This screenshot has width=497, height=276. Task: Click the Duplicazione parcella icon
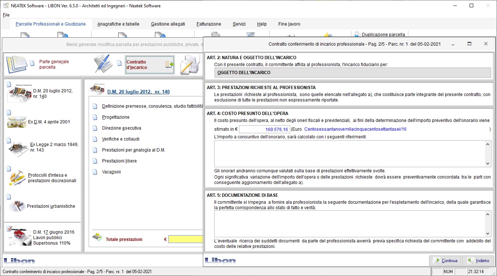pos(358,35)
